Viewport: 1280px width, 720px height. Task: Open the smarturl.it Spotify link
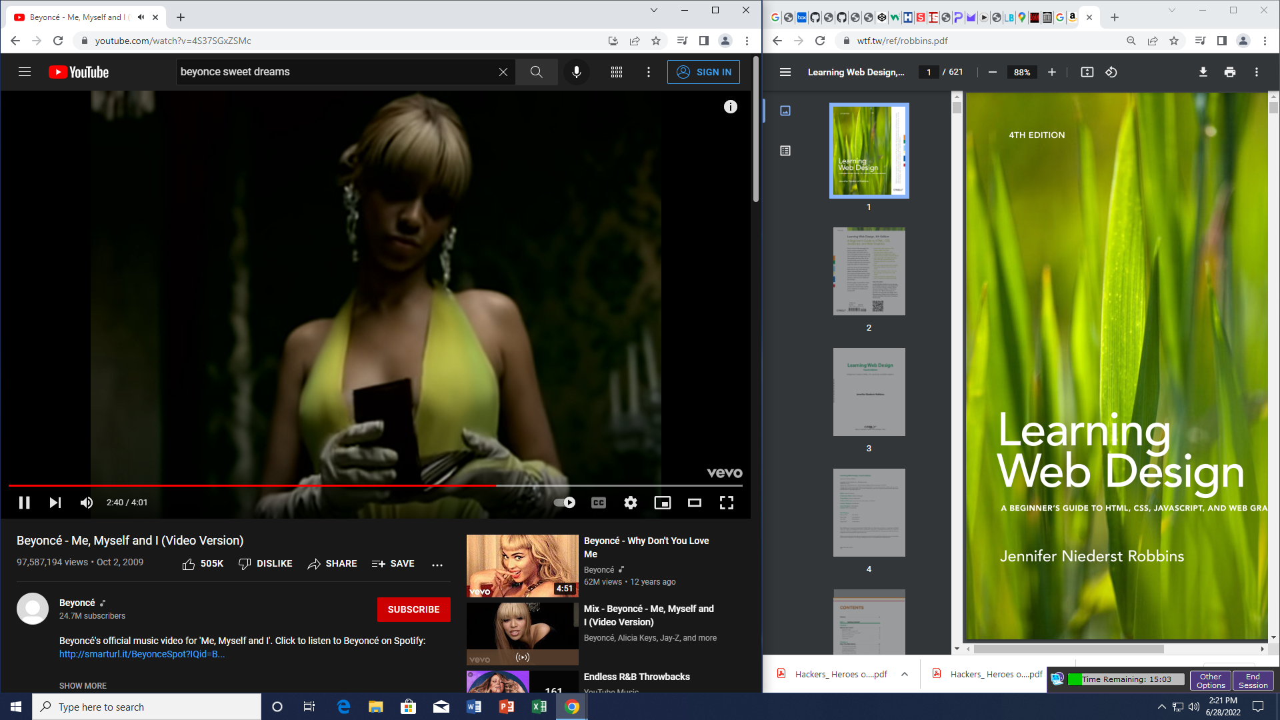pyautogui.click(x=141, y=654)
